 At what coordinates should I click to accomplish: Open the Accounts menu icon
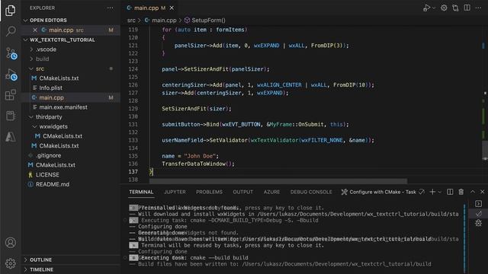pyautogui.click(x=10, y=243)
